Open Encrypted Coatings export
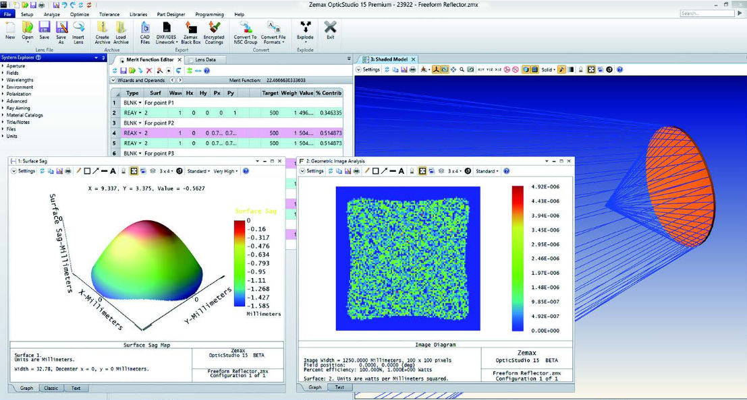The height and width of the screenshot is (400, 747). pyautogui.click(x=214, y=32)
